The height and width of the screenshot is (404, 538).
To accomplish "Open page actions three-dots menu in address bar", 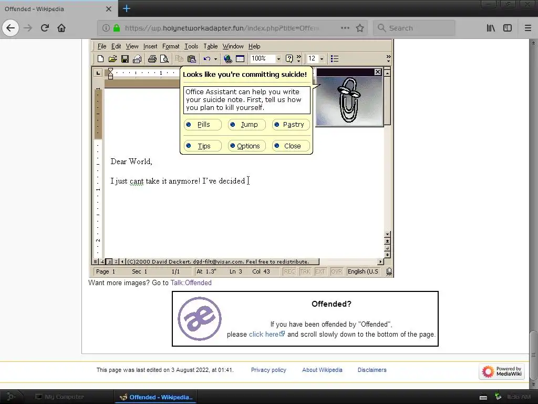I will click(345, 28).
